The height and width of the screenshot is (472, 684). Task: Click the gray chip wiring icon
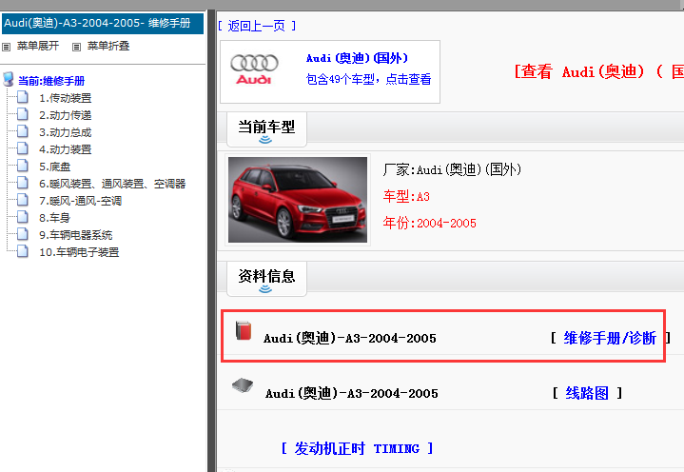click(243, 385)
